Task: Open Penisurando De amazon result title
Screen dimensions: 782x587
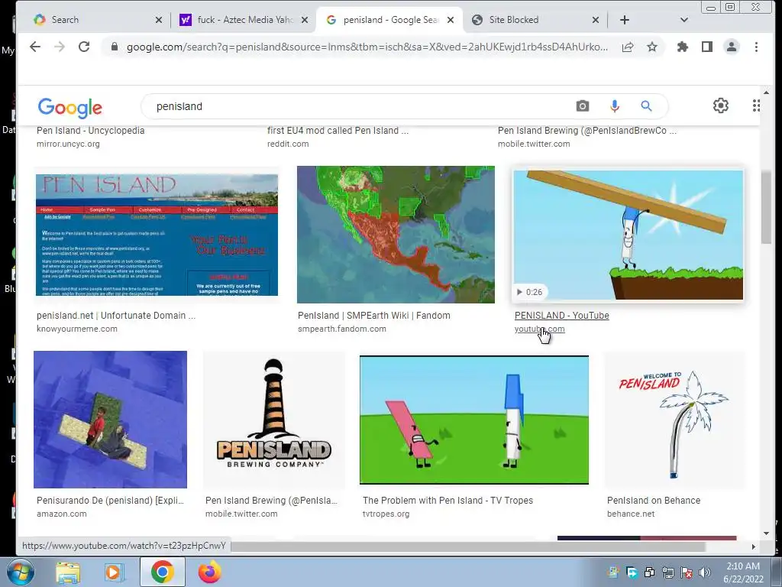Action: pos(110,500)
